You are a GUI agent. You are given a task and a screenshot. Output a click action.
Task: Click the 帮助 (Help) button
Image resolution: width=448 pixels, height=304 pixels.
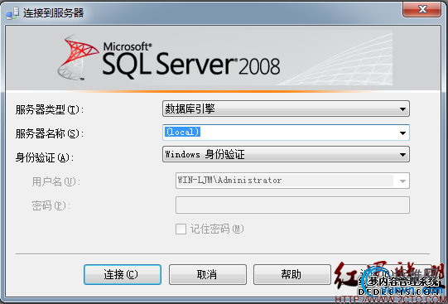pos(292,274)
